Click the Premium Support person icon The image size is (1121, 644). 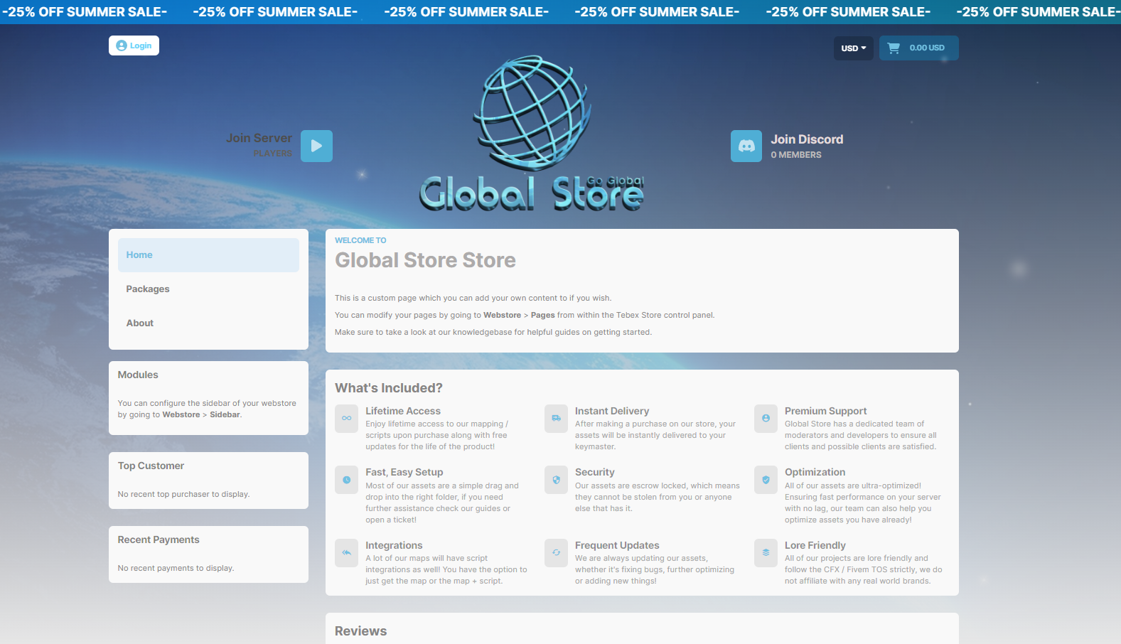pos(766,418)
